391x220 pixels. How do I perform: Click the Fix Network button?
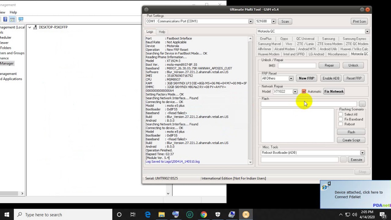click(x=334, y=91)
